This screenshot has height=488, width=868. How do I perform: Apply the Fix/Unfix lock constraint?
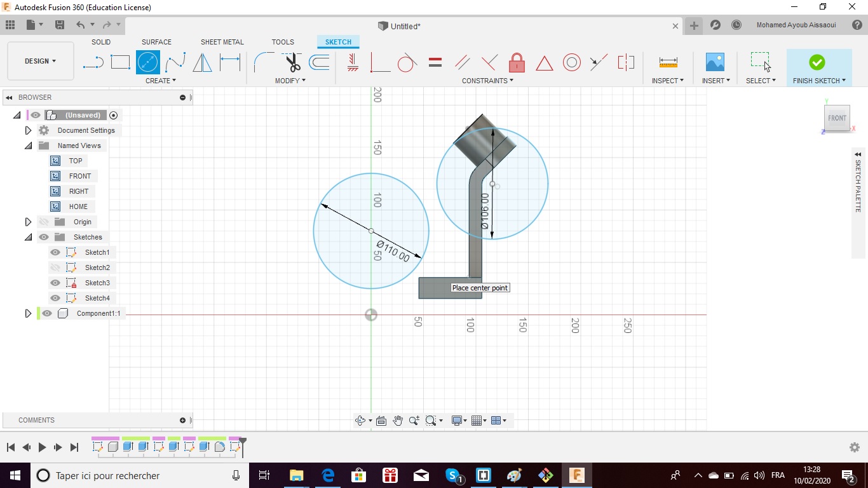[x=517, y=62]
